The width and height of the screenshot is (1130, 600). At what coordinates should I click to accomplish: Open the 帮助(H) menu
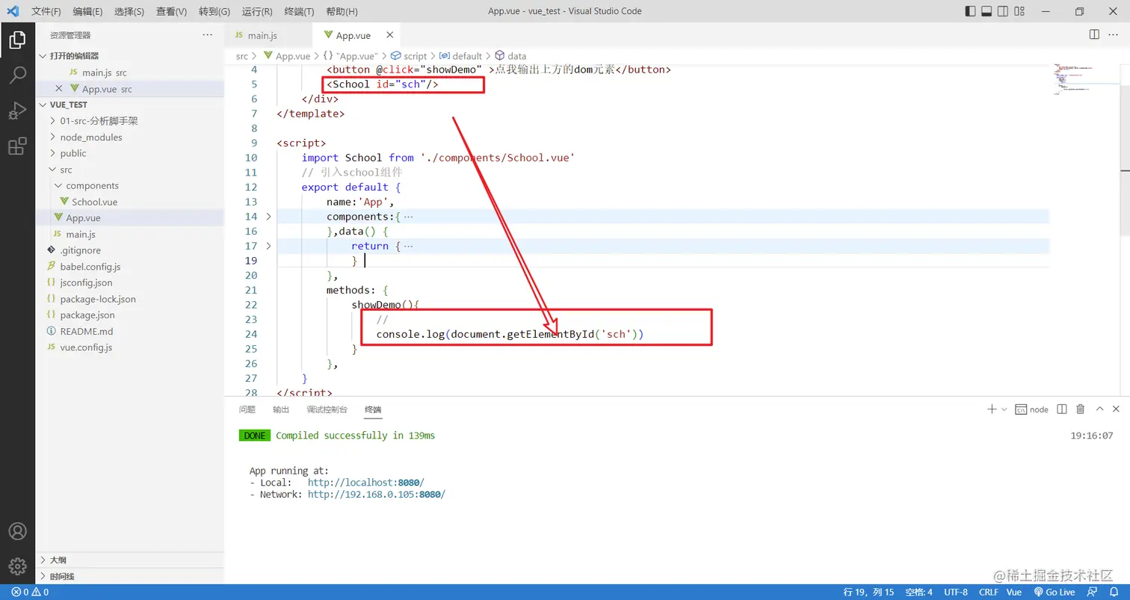tap(342, 12)
